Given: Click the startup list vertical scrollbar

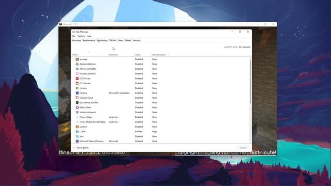Looking at the screenshot, I should point(250,82).
